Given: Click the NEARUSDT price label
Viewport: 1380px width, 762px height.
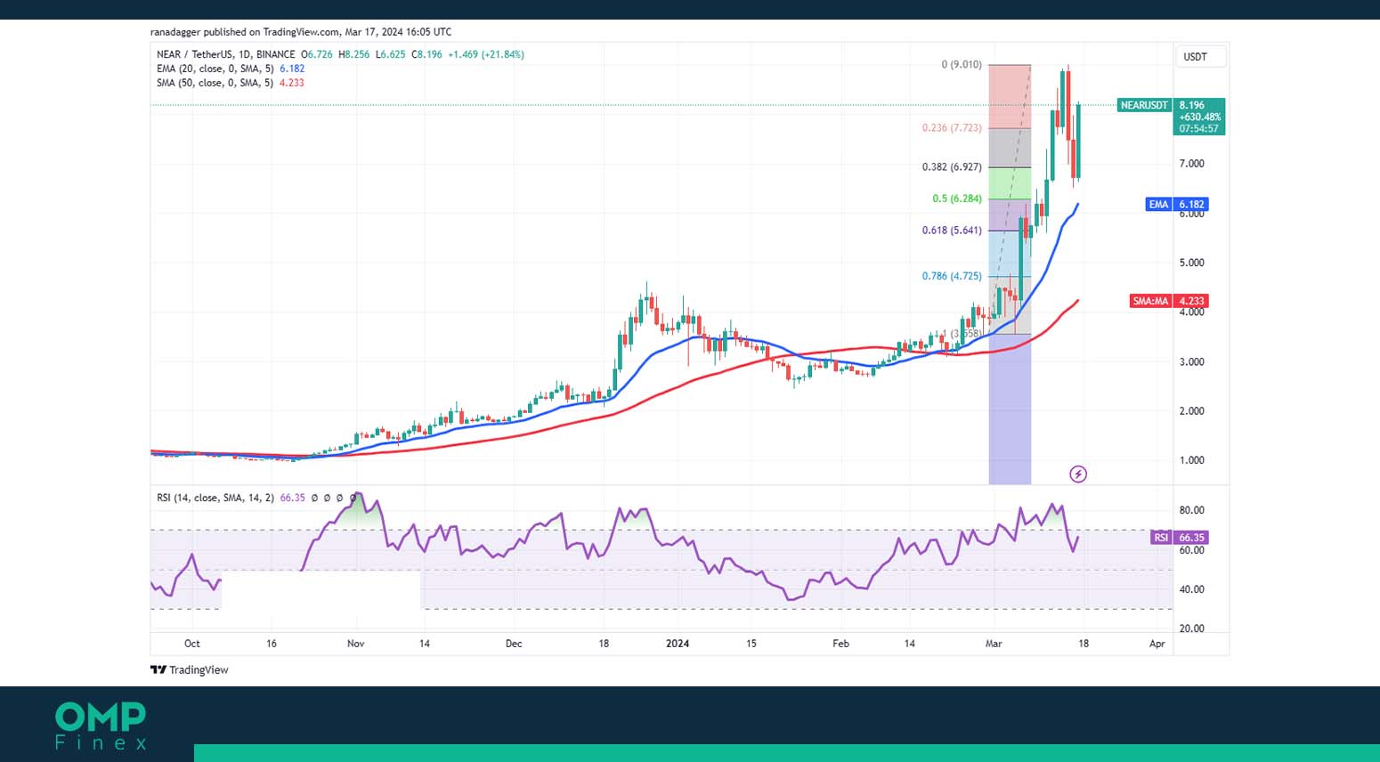Looking at the screenshot, I should (x=1144, y=105).
